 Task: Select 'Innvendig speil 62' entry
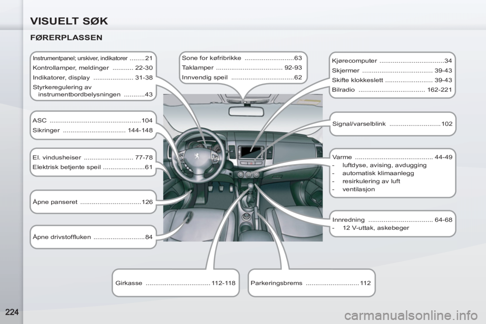(242, 77)
